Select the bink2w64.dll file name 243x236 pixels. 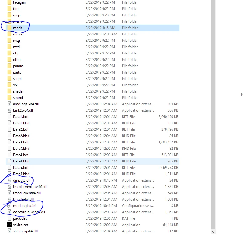(23, 110)
